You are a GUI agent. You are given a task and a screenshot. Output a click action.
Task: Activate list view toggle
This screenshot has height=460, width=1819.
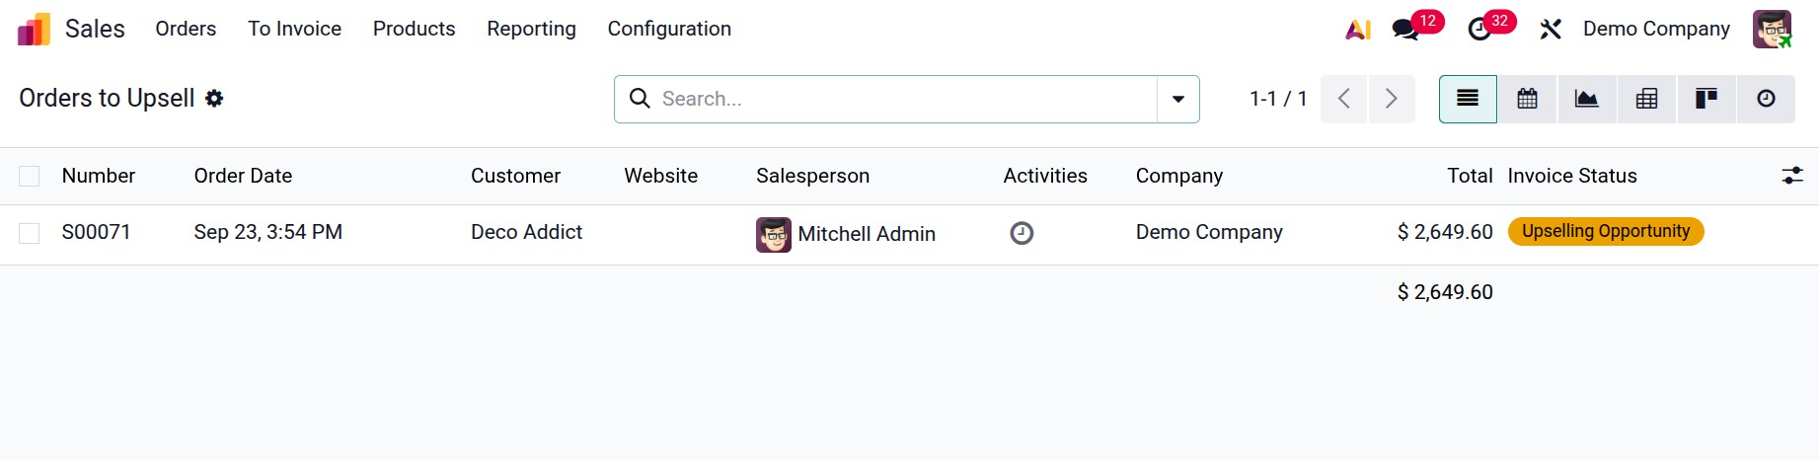click(1468, 99)
